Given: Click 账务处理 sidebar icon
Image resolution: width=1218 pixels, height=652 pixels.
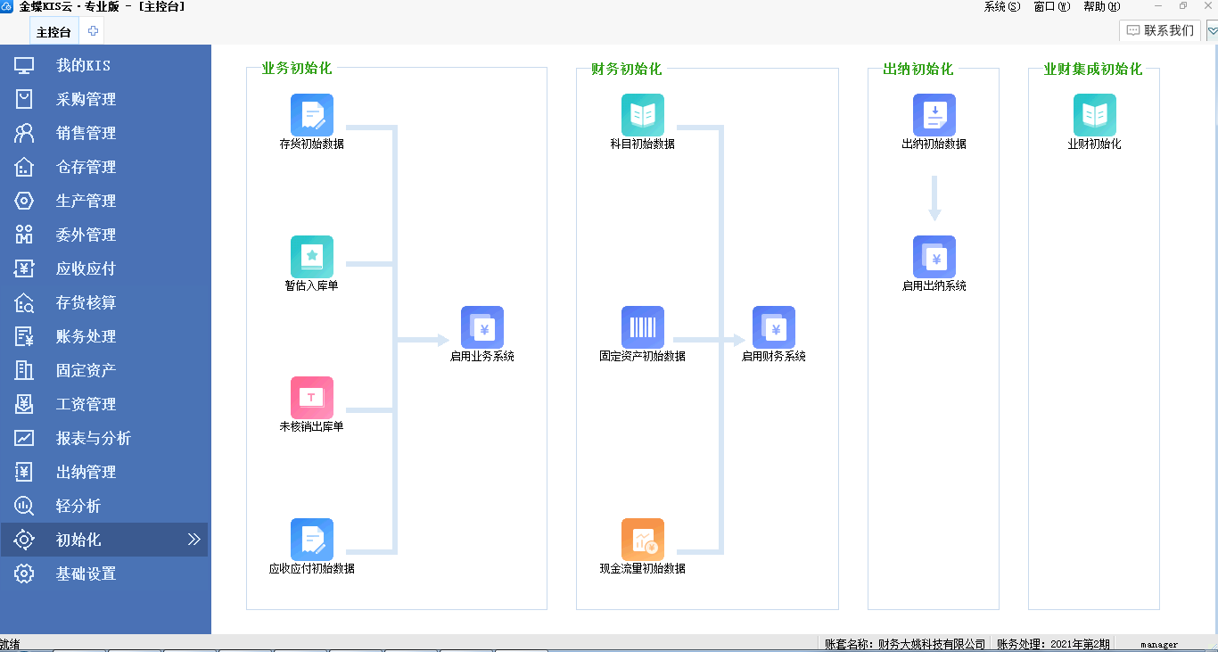Looking at the screenshot, I should pyautogui.click(x=24, y=336).
